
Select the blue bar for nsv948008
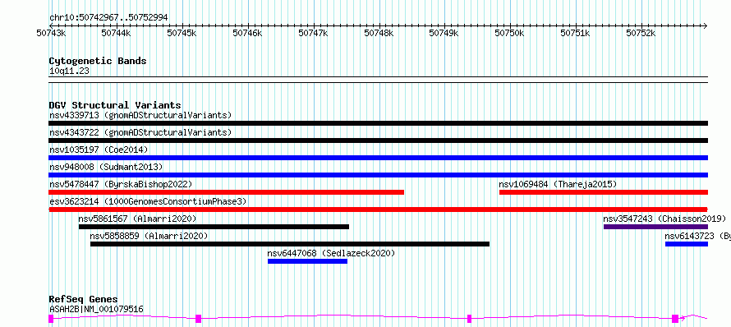378,175
